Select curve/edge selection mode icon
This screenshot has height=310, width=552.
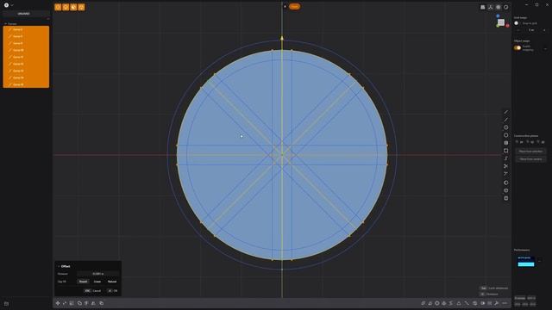click(66, 7)
